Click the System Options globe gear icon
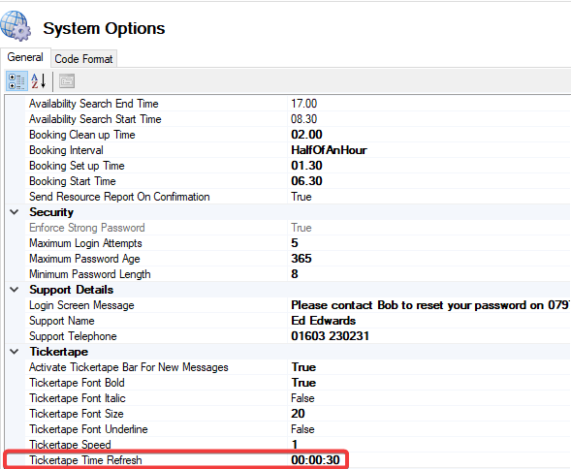571x469 pixels. (x=16, y=26)
